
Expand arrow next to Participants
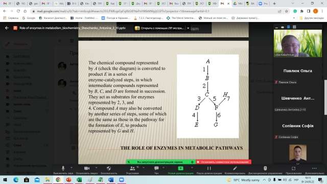144,168
